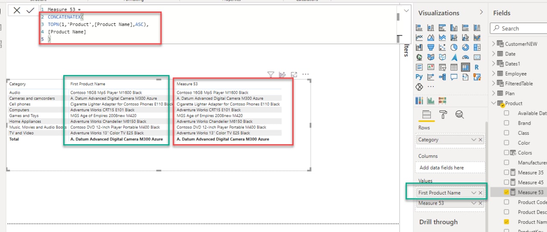
Task: Remove Measure 53 from Values
Action: point(480,203)
